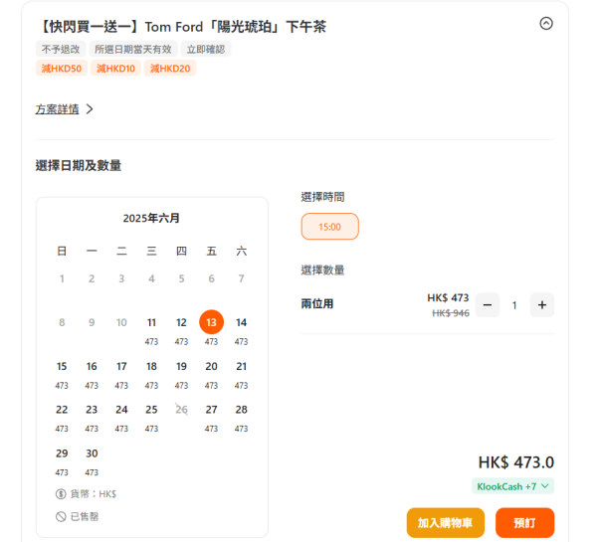
Task: Click the sold-out date 26
Action: (x=181, y=410)
